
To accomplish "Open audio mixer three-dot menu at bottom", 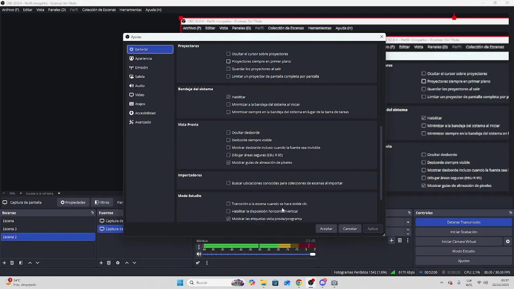I will [x=207, y=263].
